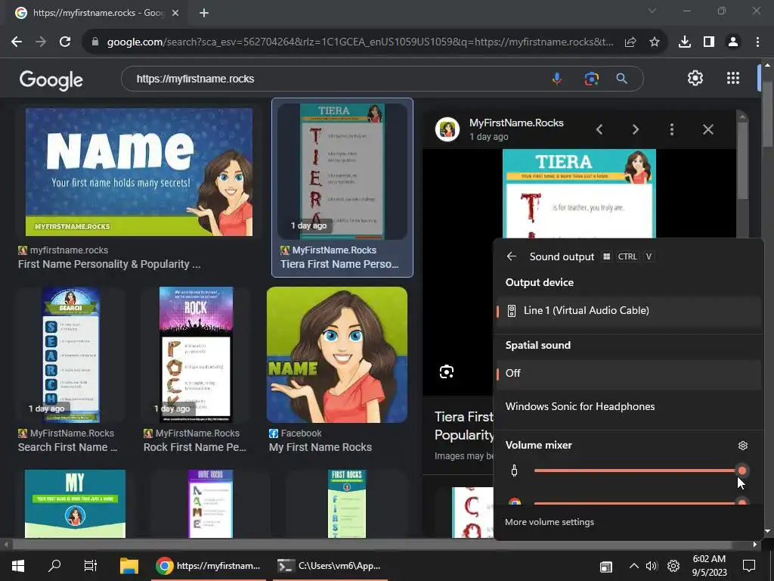
Task: Open taskbar Search
Action: tap(54, 566)
